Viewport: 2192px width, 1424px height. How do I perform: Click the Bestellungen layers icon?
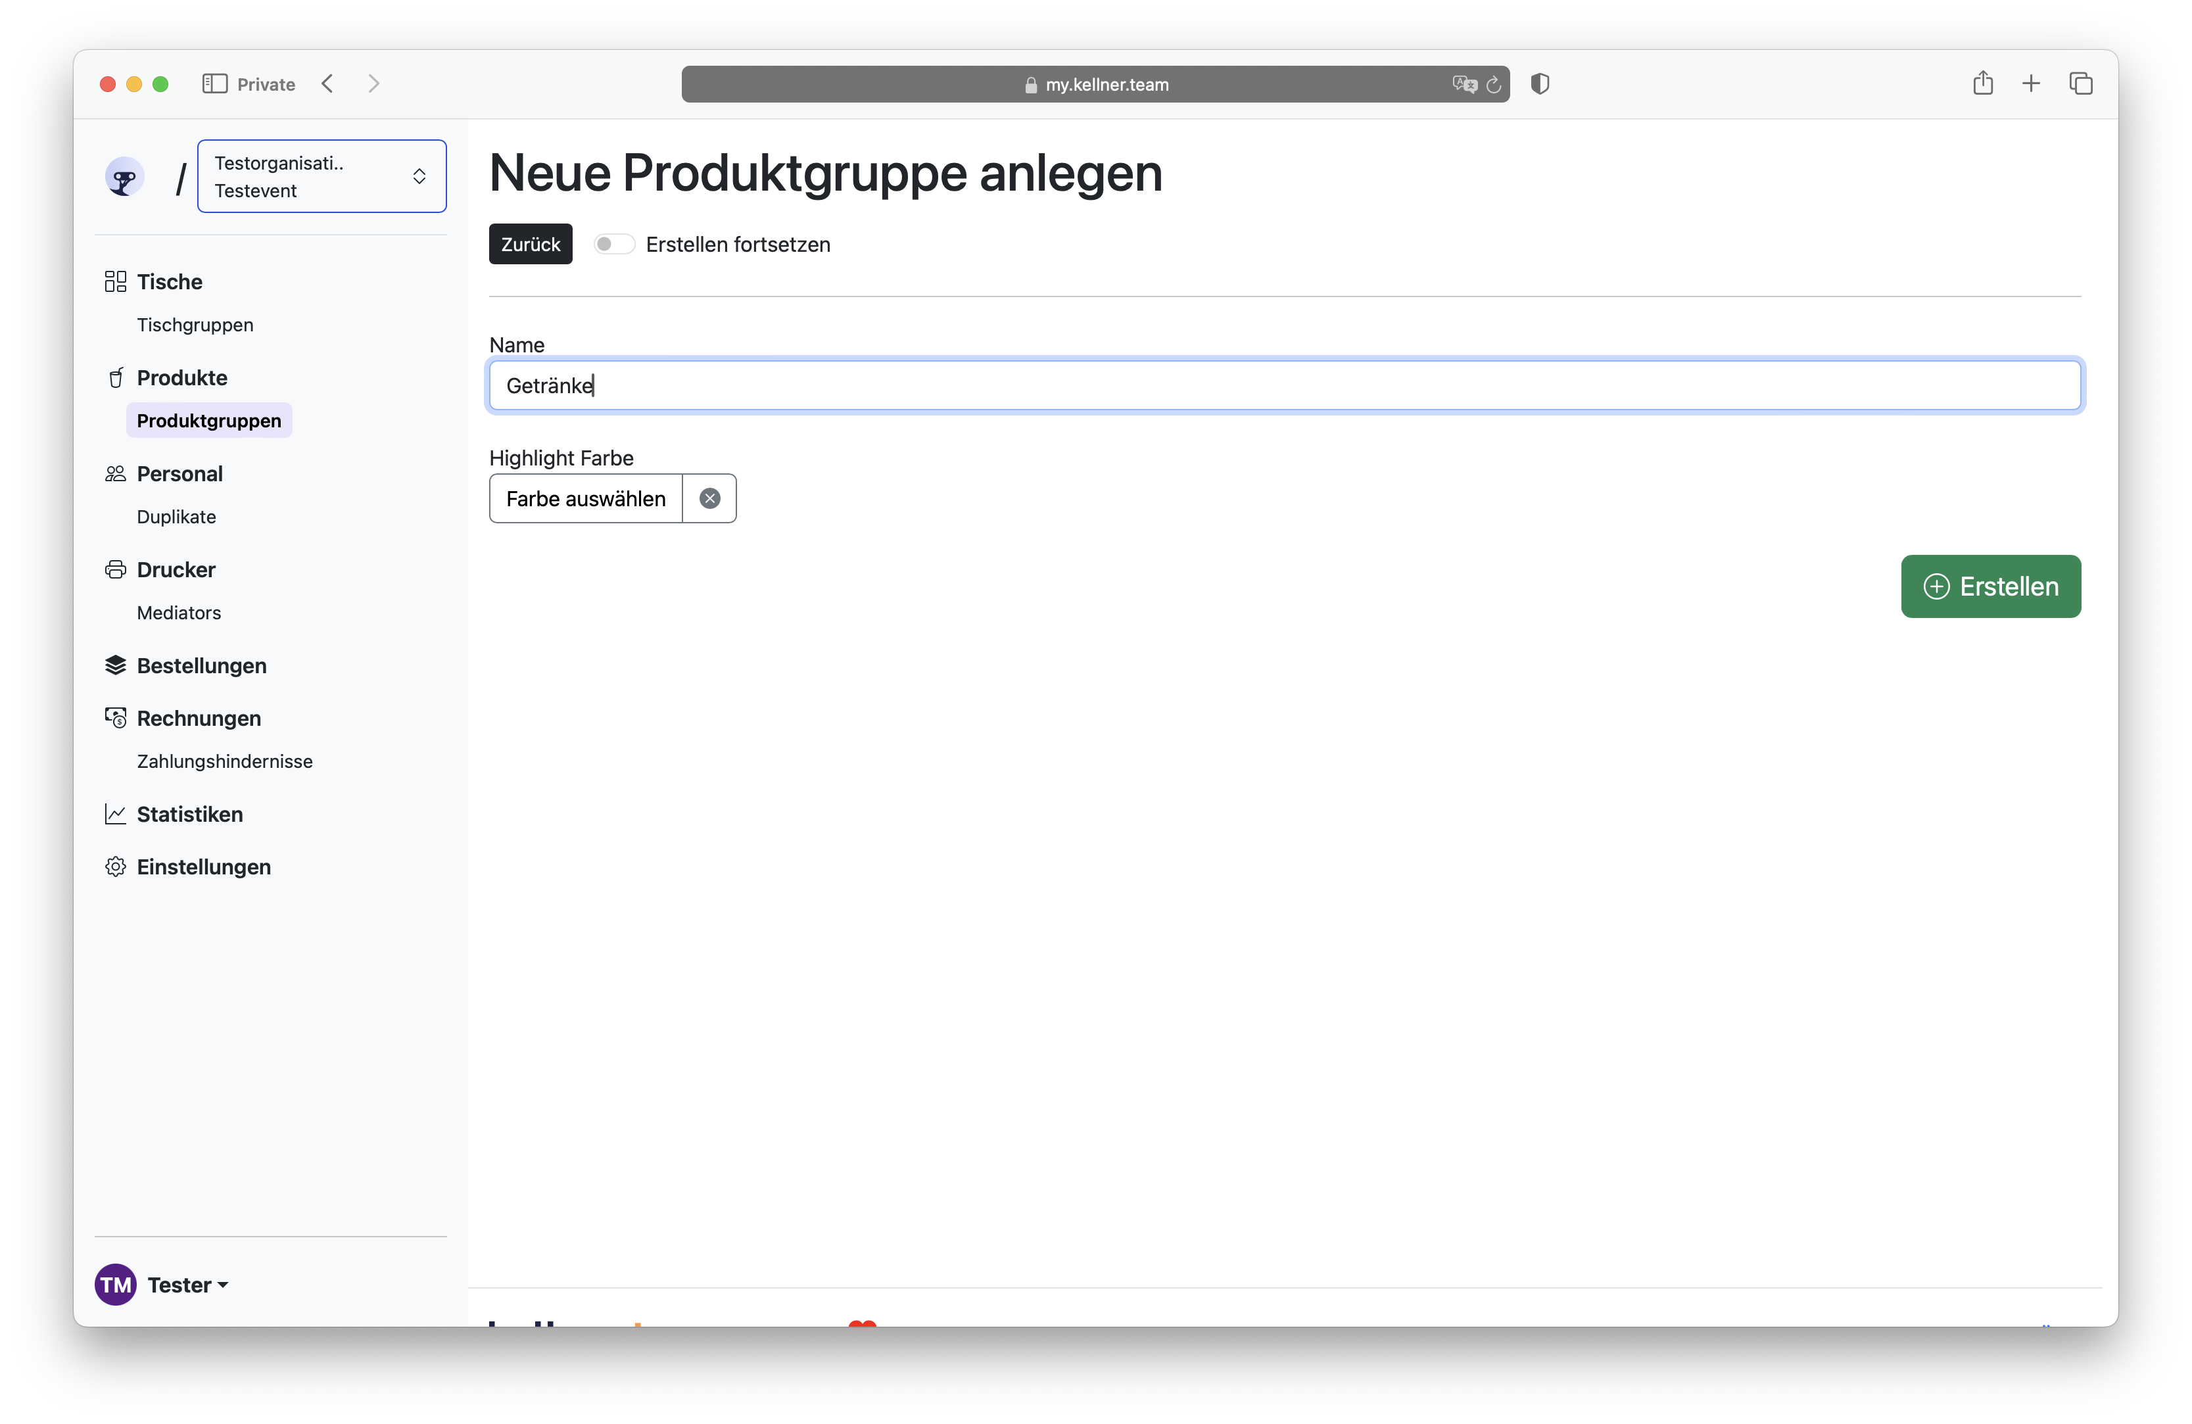pyautogui.click(x=115, y=665)
